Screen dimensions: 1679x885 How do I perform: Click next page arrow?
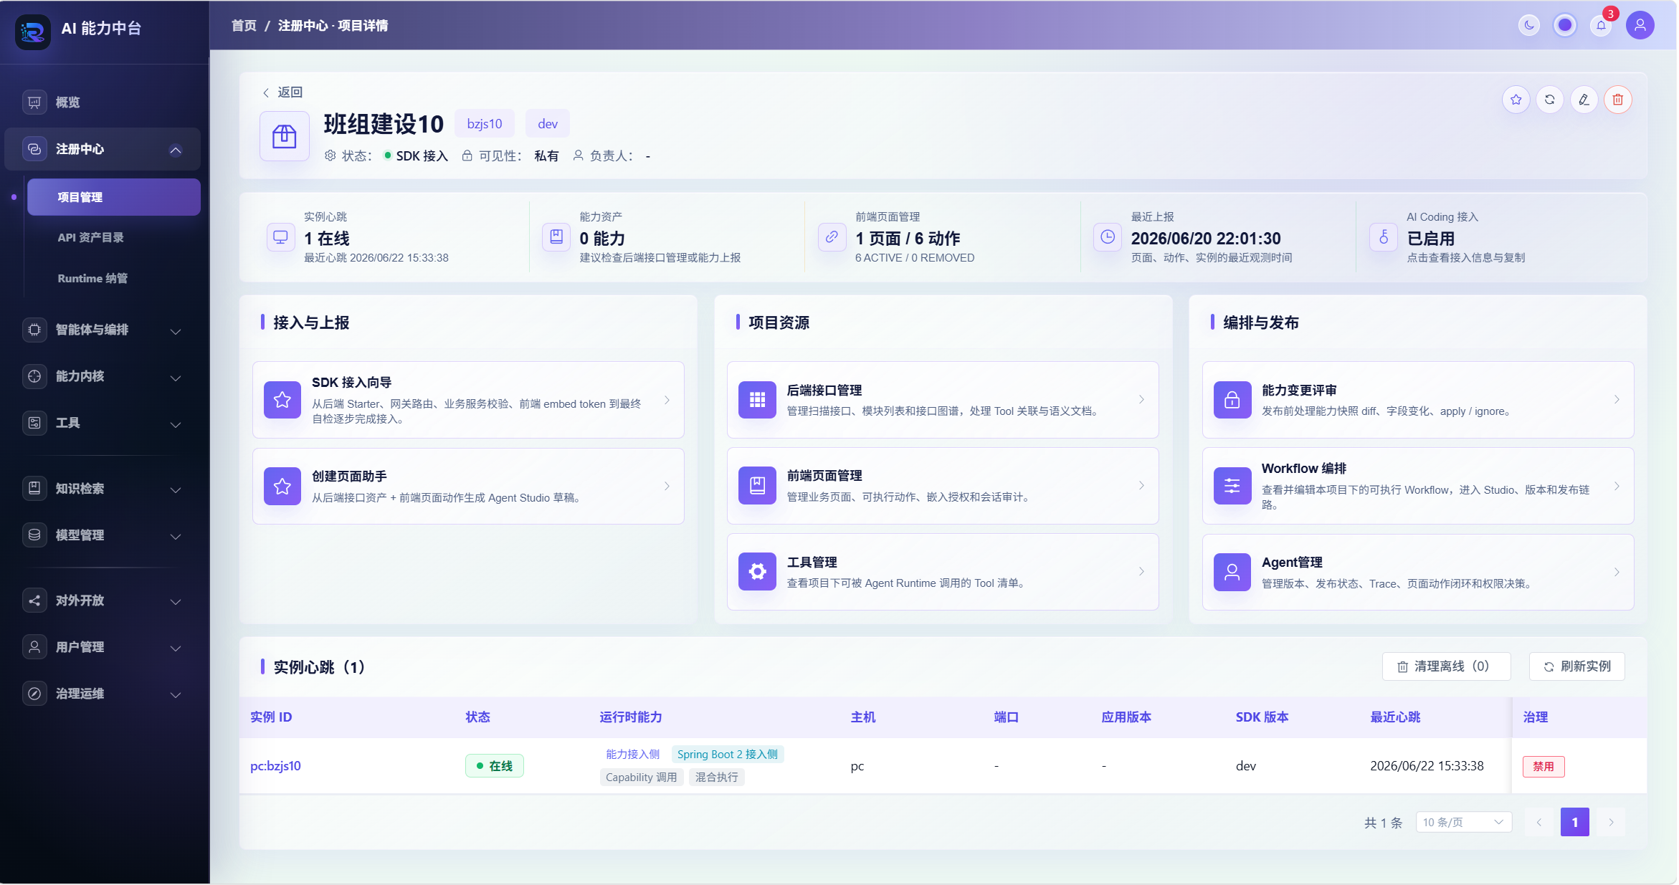[1610, 822]
